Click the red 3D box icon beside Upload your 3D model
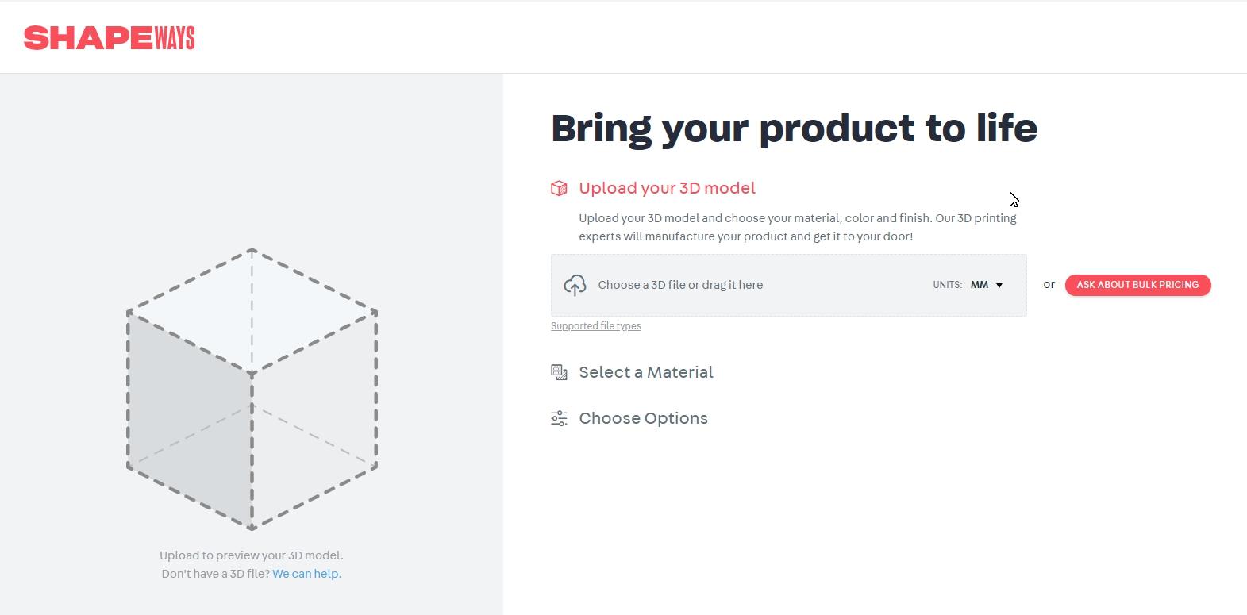 pos(559,188)
